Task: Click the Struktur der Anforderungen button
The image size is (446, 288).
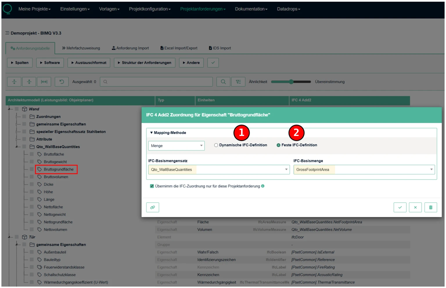Action: (144, 62)
